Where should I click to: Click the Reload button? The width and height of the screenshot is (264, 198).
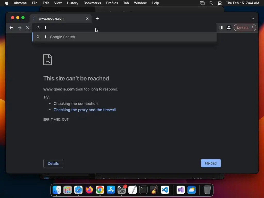click(211, 163)
